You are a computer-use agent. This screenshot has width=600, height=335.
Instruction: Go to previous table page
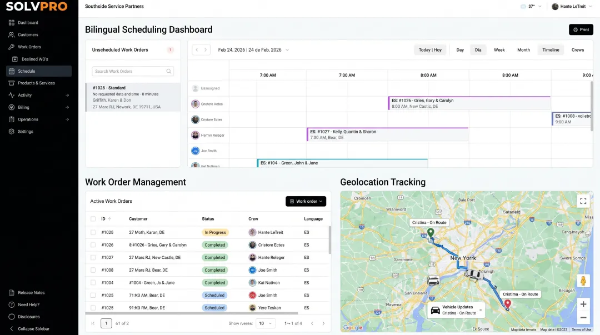click(x=312, y=323)
